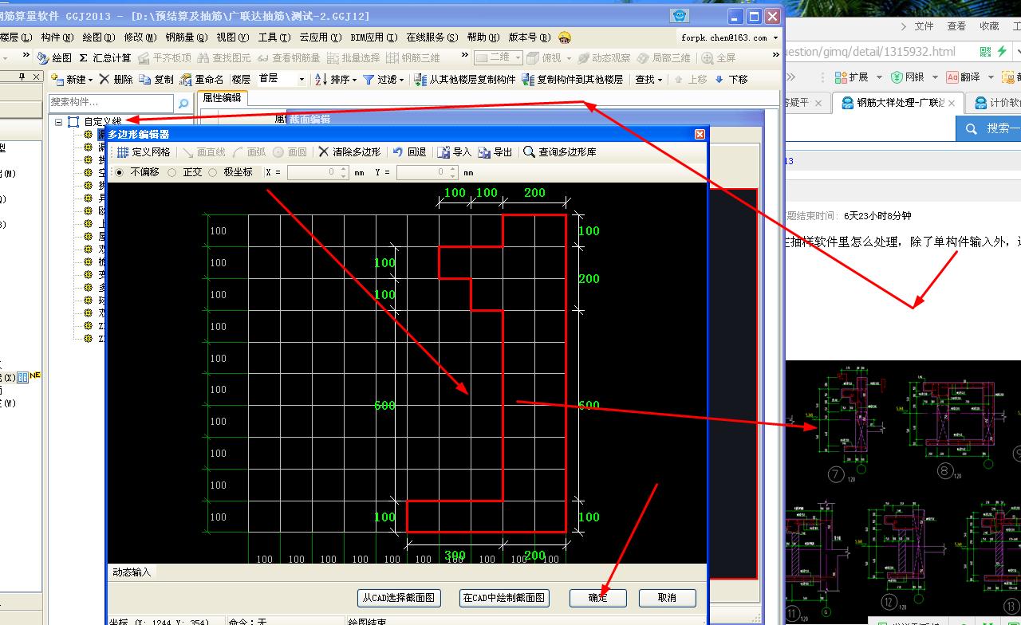Open the account forpk.chen@163.com dropdown
The width and height of the screenshot is (1021, 625).
tap(775, 37)
